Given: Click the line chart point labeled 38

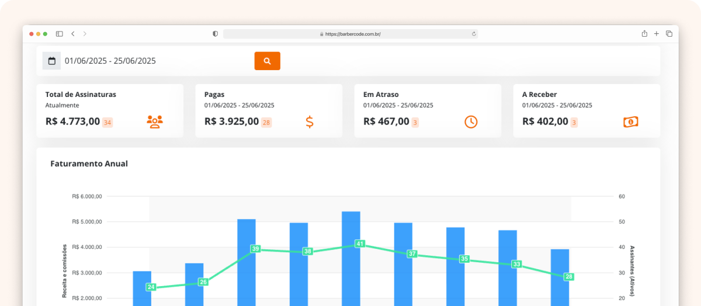Looking at the screenshot, I should point(308,251).
